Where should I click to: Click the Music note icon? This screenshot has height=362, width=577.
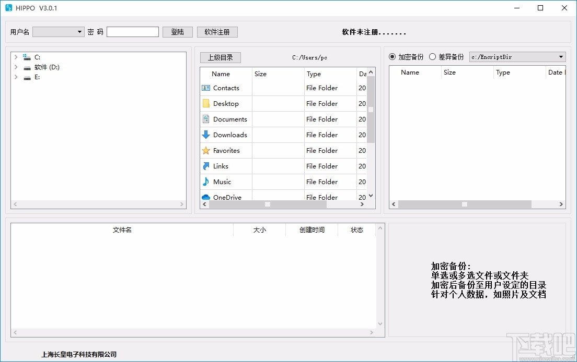(x=206, y=182)
